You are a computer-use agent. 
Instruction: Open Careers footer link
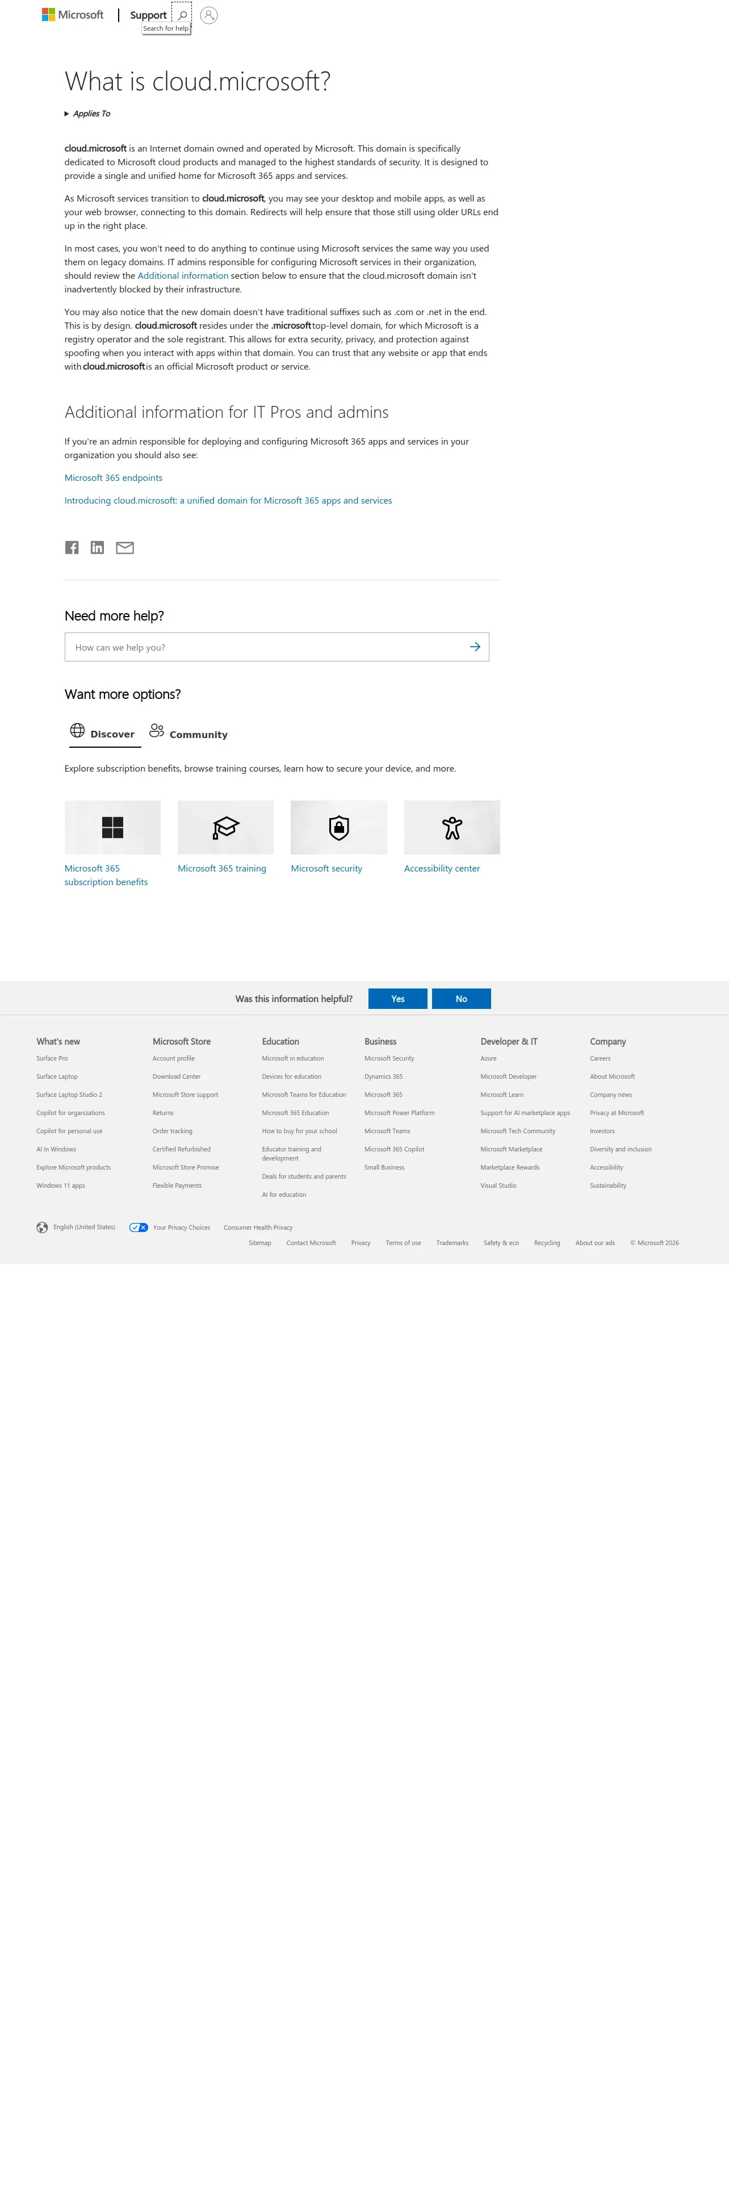tap(600, 1059)
